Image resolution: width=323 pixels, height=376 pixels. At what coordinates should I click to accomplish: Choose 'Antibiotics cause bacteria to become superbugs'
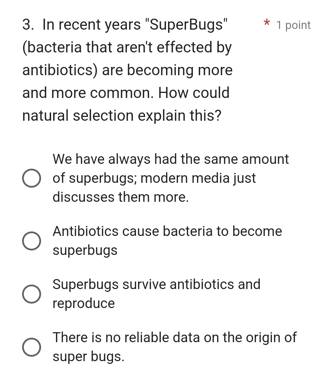(32, 241)
